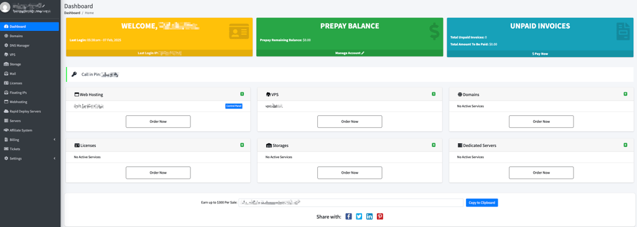Share the link on Pinterest
Screen dimensions: 637x227
coord(380,216)
